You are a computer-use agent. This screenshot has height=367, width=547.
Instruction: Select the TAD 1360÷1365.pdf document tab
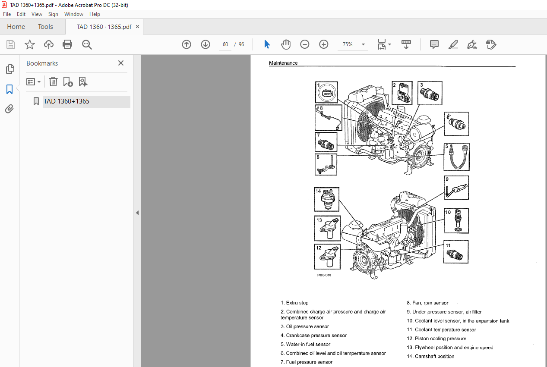(104, 27)
